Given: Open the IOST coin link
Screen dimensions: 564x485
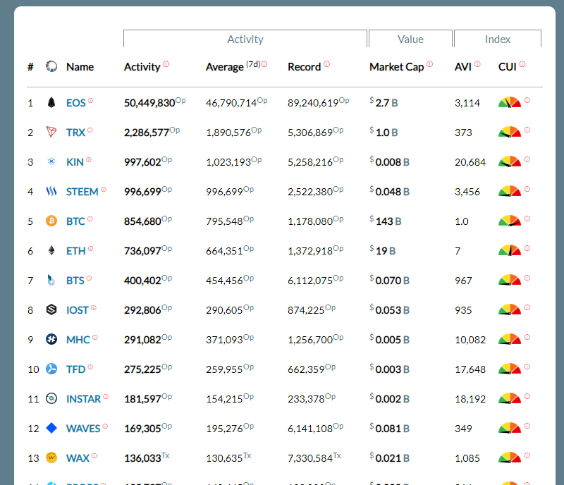Looking at the screenshot, I should coord(78,310).
